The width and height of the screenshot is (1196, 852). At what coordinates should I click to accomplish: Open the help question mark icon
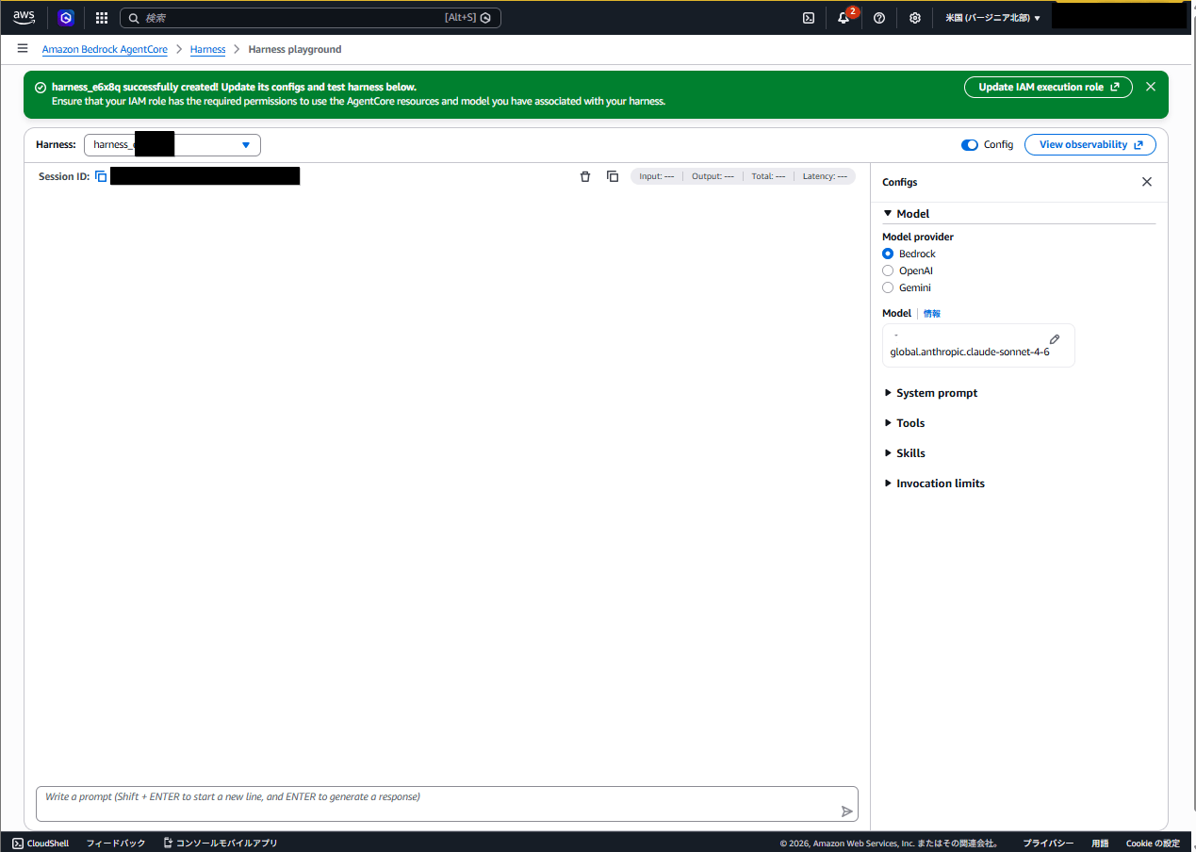(x=879, y=18)
